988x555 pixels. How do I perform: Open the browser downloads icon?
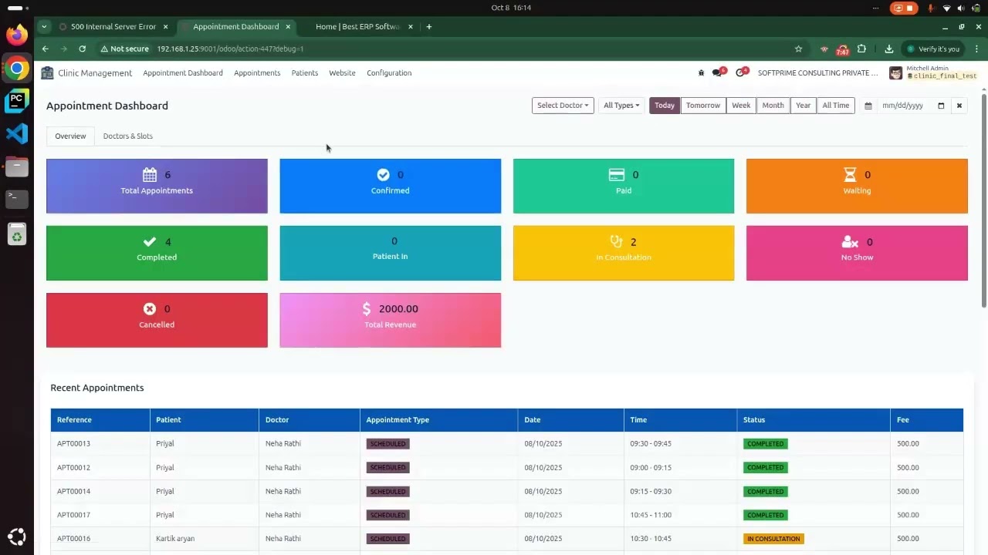click(x=888, y=49)
